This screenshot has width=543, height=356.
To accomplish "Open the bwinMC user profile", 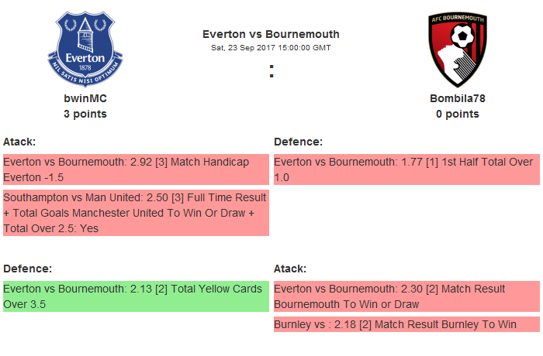I will (x=85, y=98).
